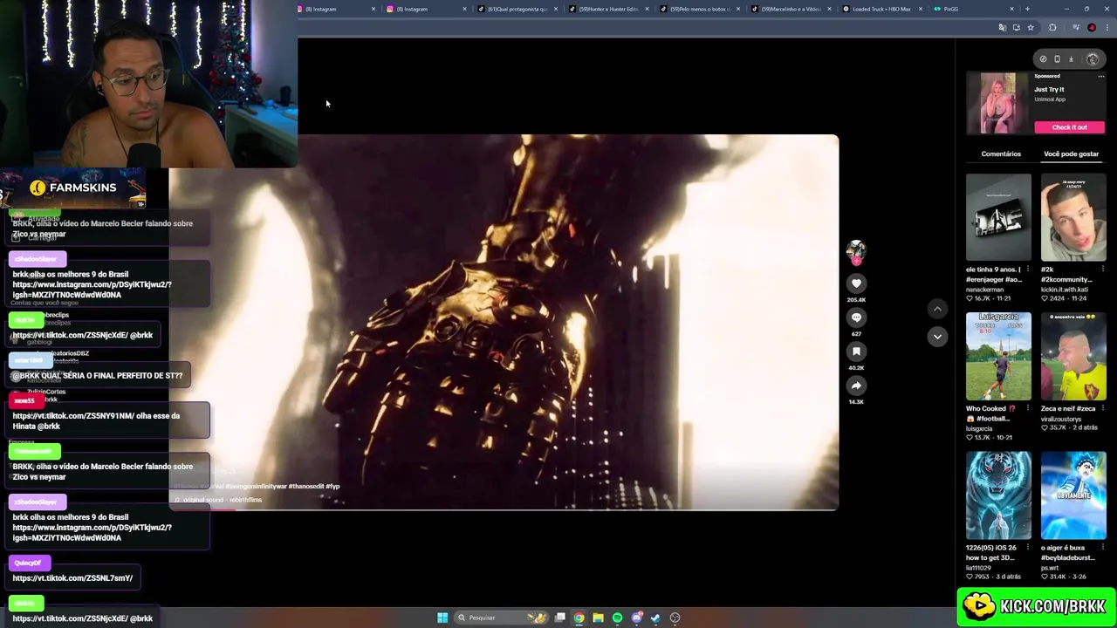
Task: Click the translate page icon in address bar
Action: point(1002,28)
